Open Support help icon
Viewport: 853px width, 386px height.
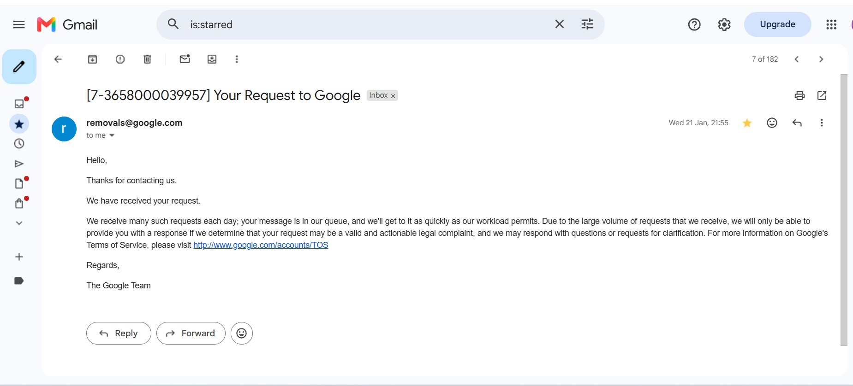[x=694, y=24]
